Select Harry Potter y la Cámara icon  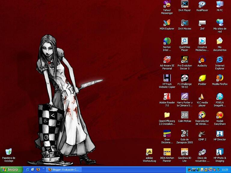(185, 96)
